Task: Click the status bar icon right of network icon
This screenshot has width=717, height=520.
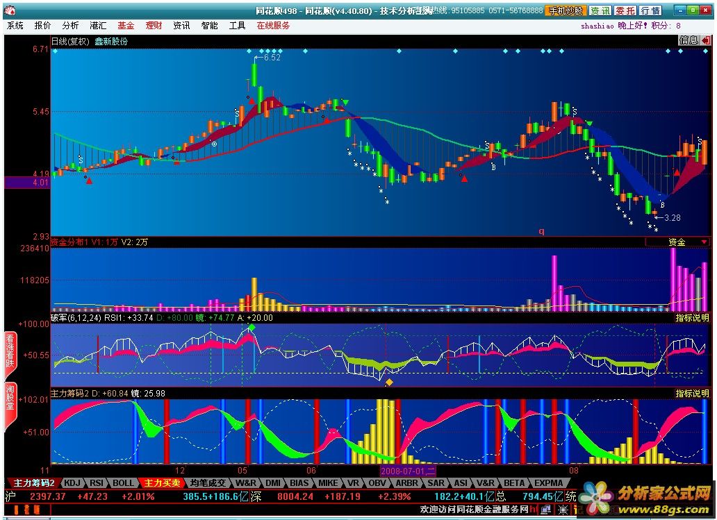Action: tap(563, 509)
